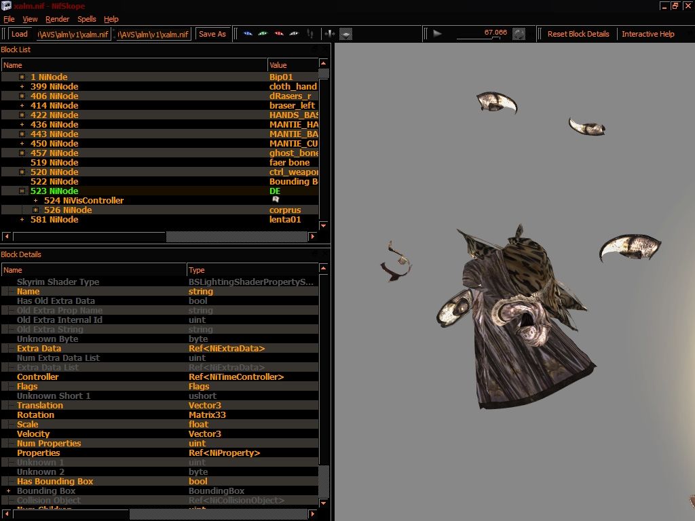Open Interactive Help

pyautogui.click(x=648, y=34)
